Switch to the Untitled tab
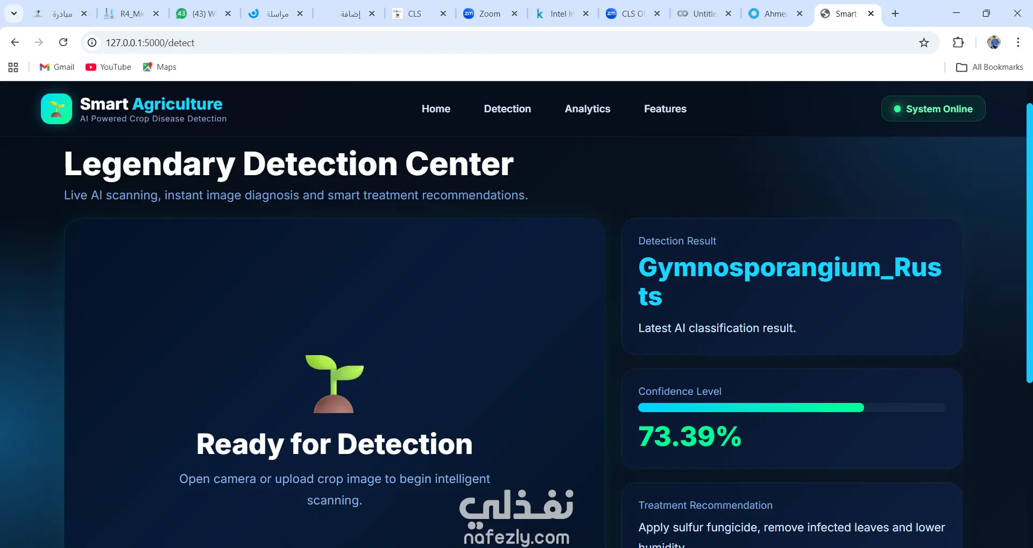 pyautogui.click(x=704, y=13)
